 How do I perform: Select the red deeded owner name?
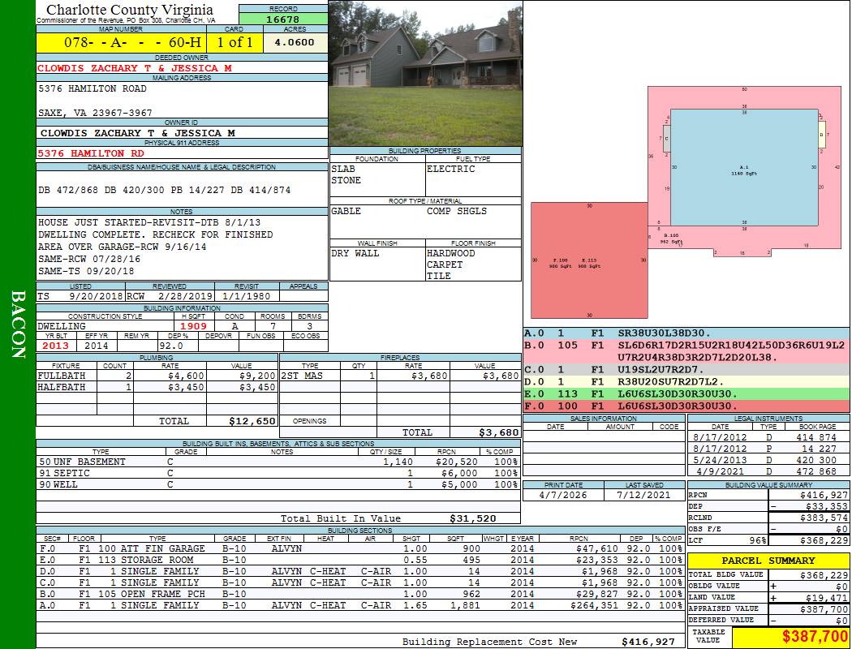point(134,68)
